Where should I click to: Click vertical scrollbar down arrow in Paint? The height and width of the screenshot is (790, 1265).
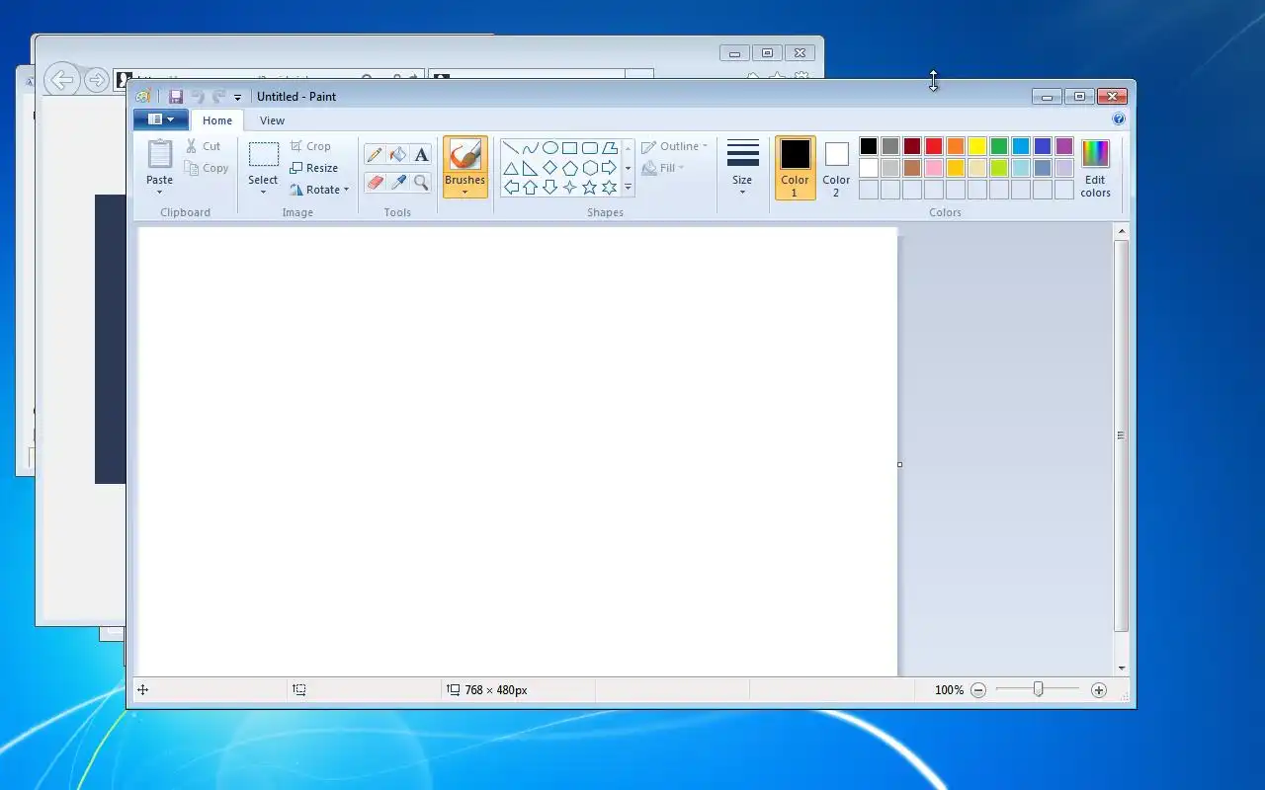click(1121, 669)
